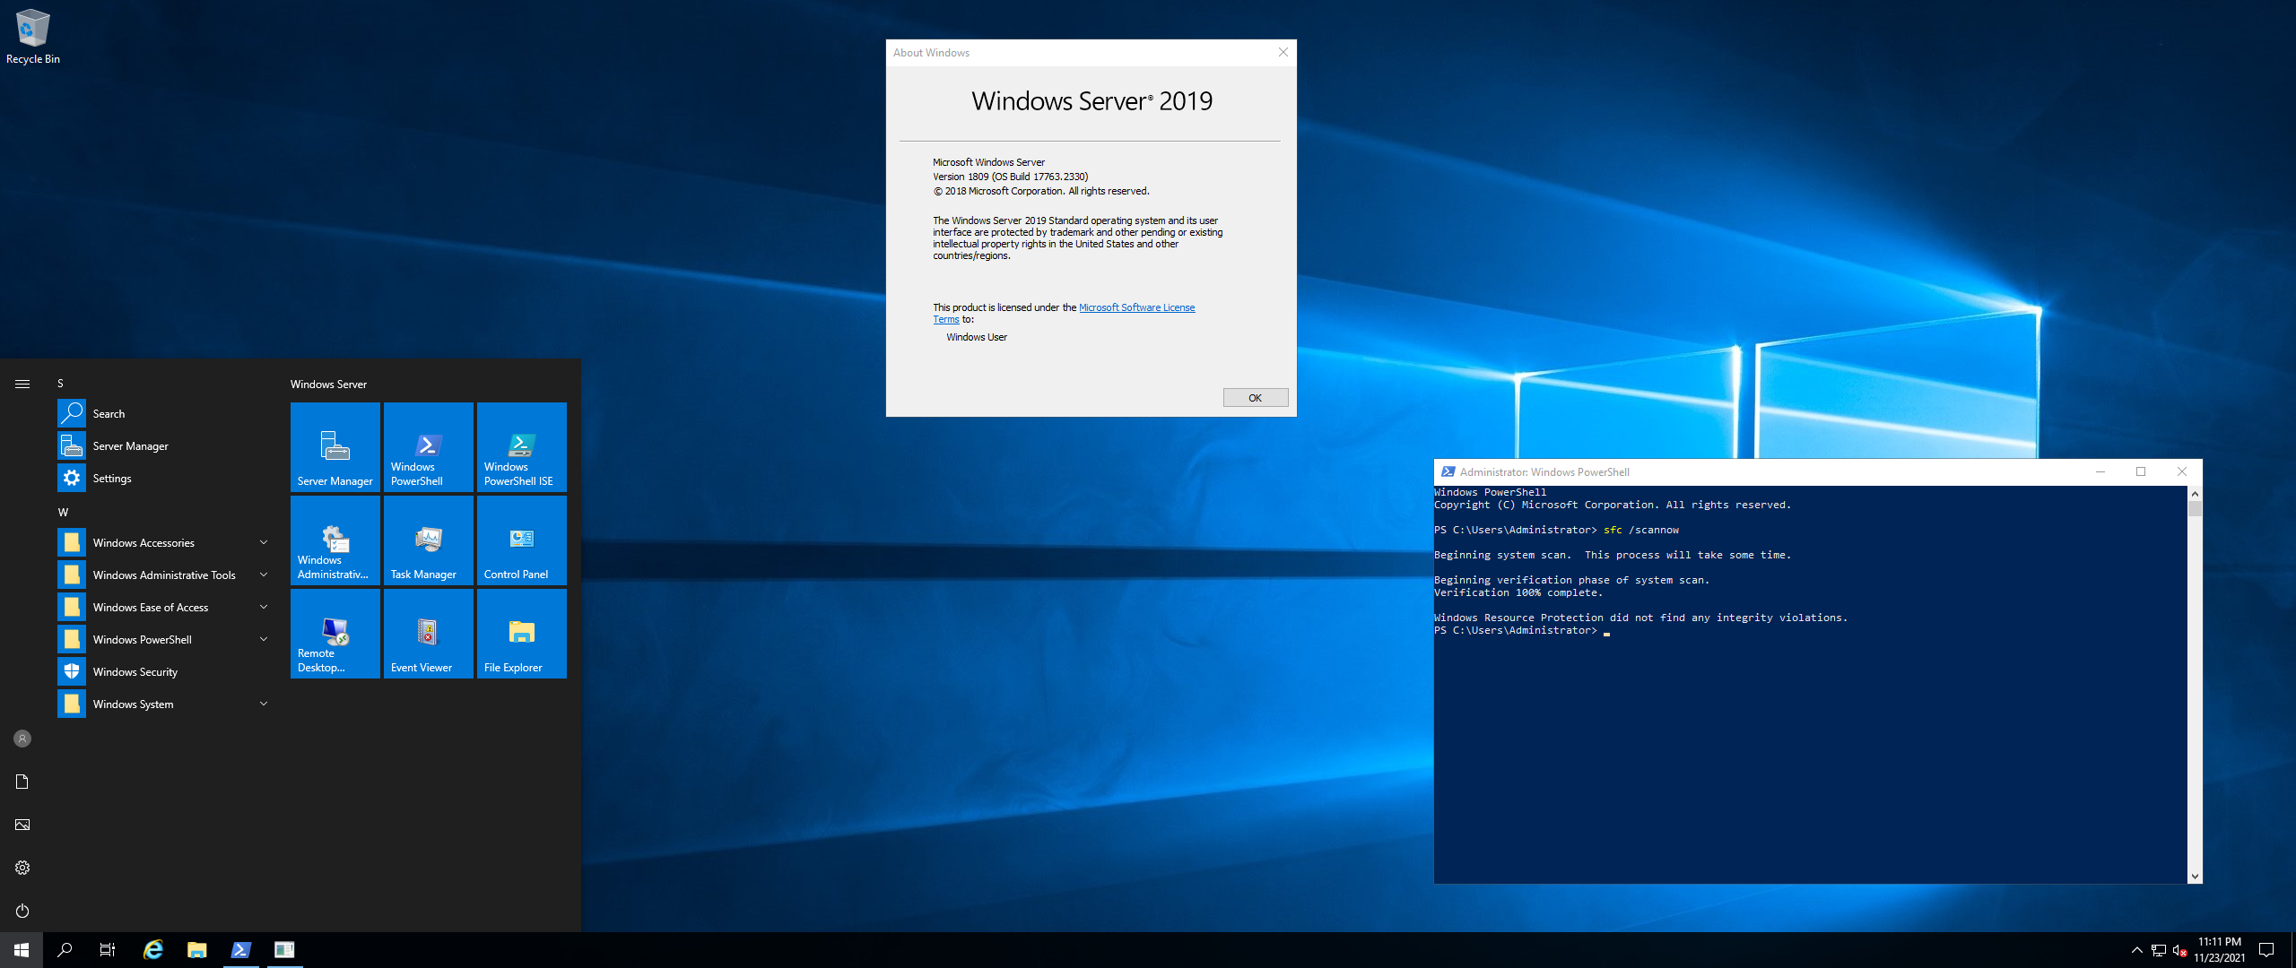Click the PowerShell scrollbar up arrow
This screenshot has width=2296, height=968.
click(2195, 494)
